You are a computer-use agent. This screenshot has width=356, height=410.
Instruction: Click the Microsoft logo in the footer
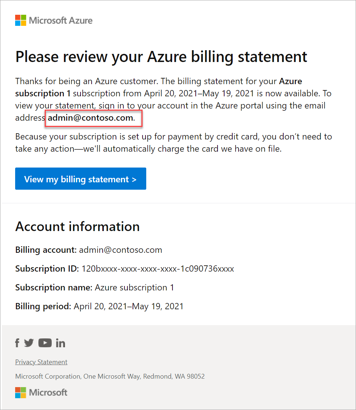tap(41, 392)
